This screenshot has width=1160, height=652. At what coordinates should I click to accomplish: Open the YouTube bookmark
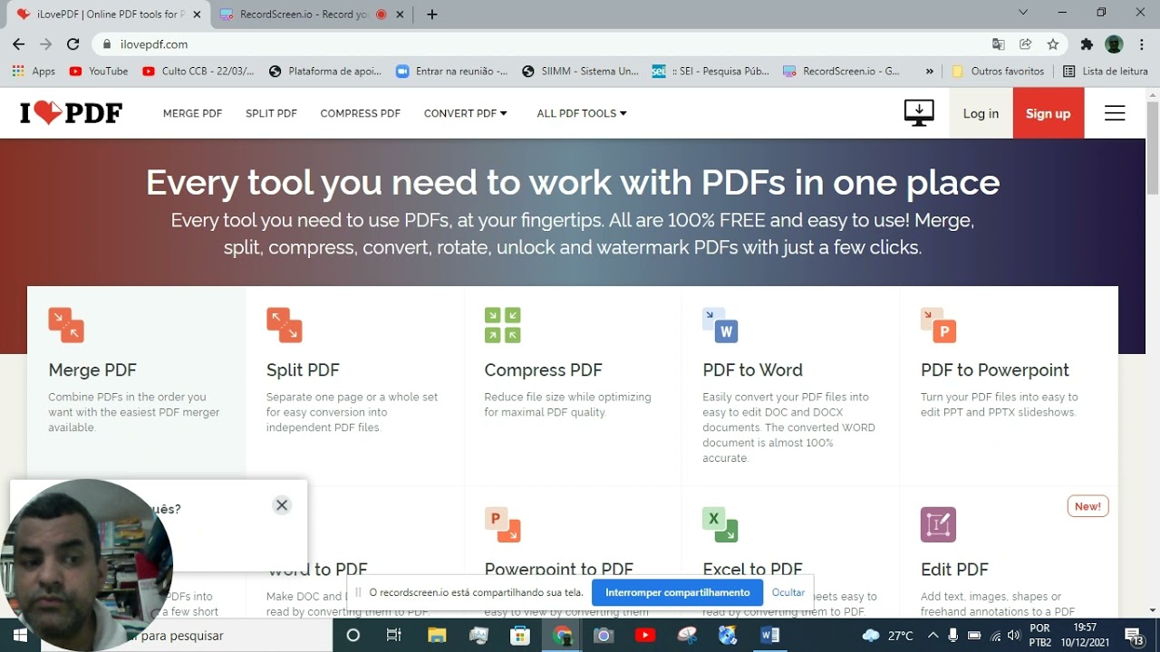[98, 71]
